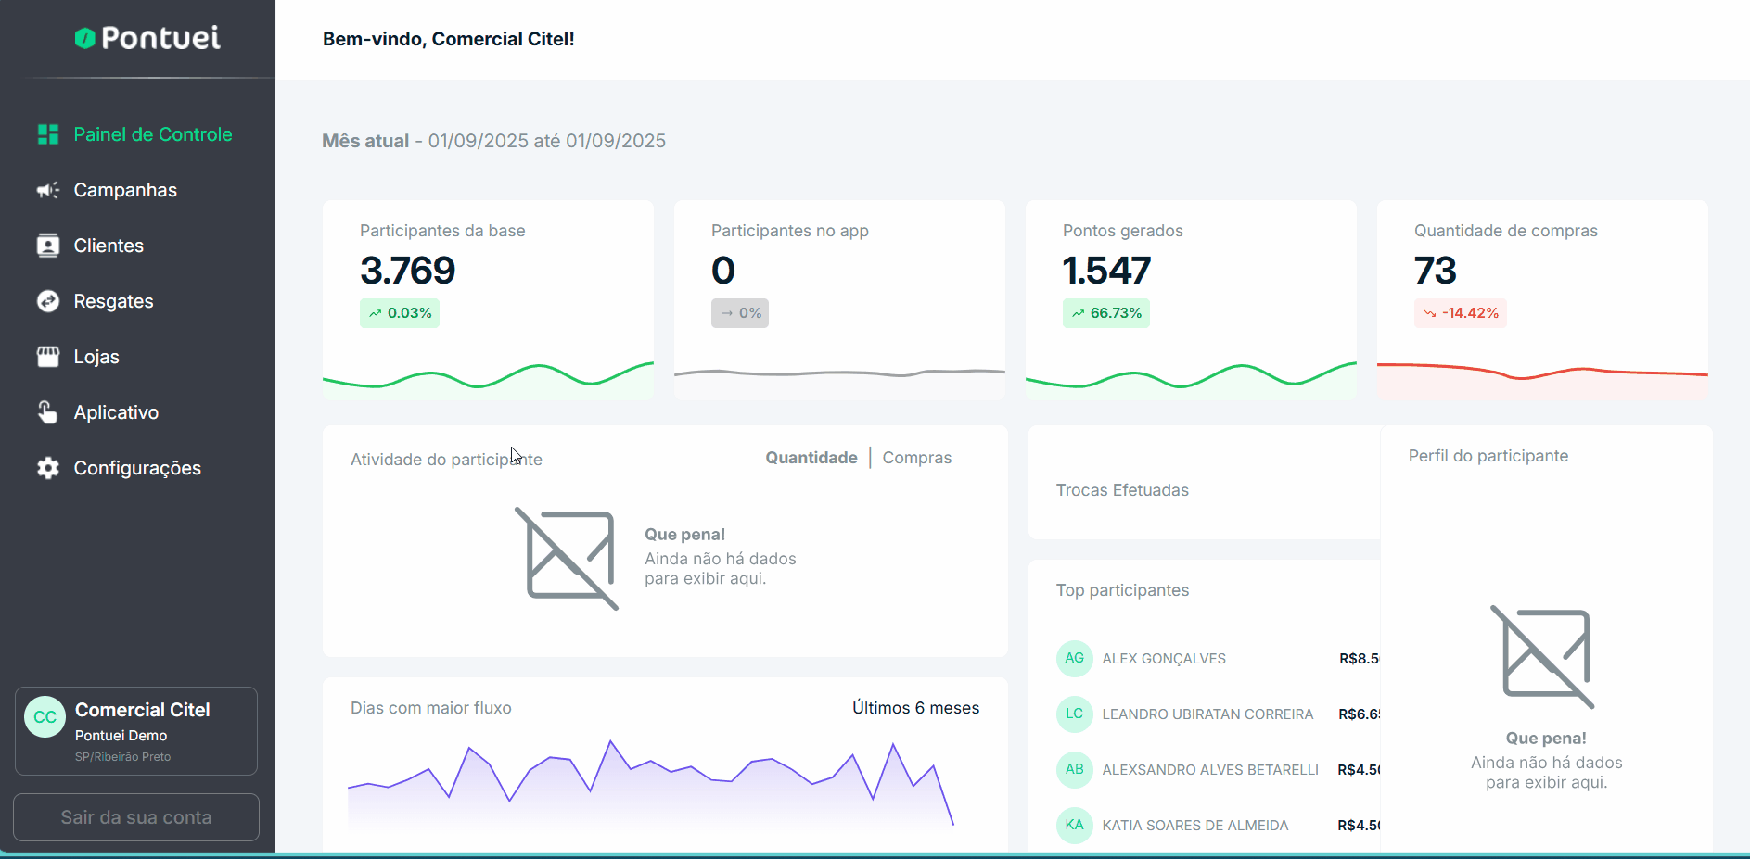Image resolution: width=1750 pixels, height=859 pixels.
Task: Select LEANDRO UBIRATAN CORREIRA participant row
Action: (1207, 714)
